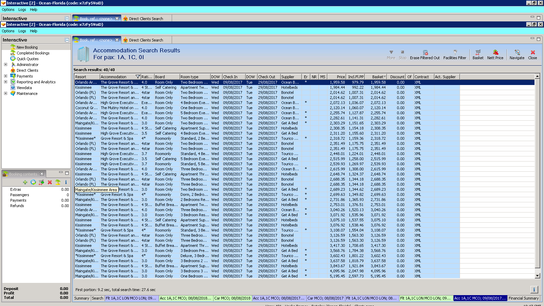Open the Car MCO; 08/08/2018 tab
The image size is (544, 306).
pos(233,298)
